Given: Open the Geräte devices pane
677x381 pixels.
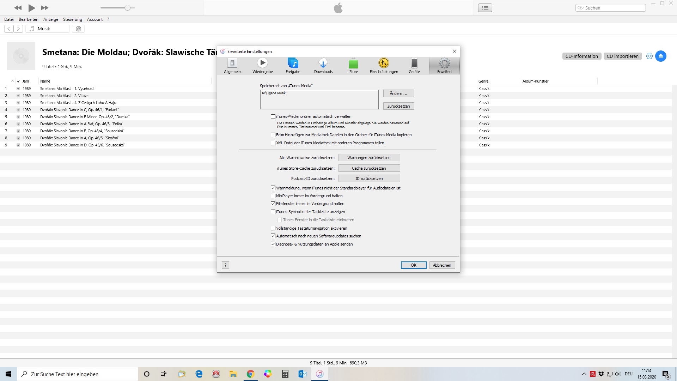Looking at the screenshot, I should [x=414, y=66].
